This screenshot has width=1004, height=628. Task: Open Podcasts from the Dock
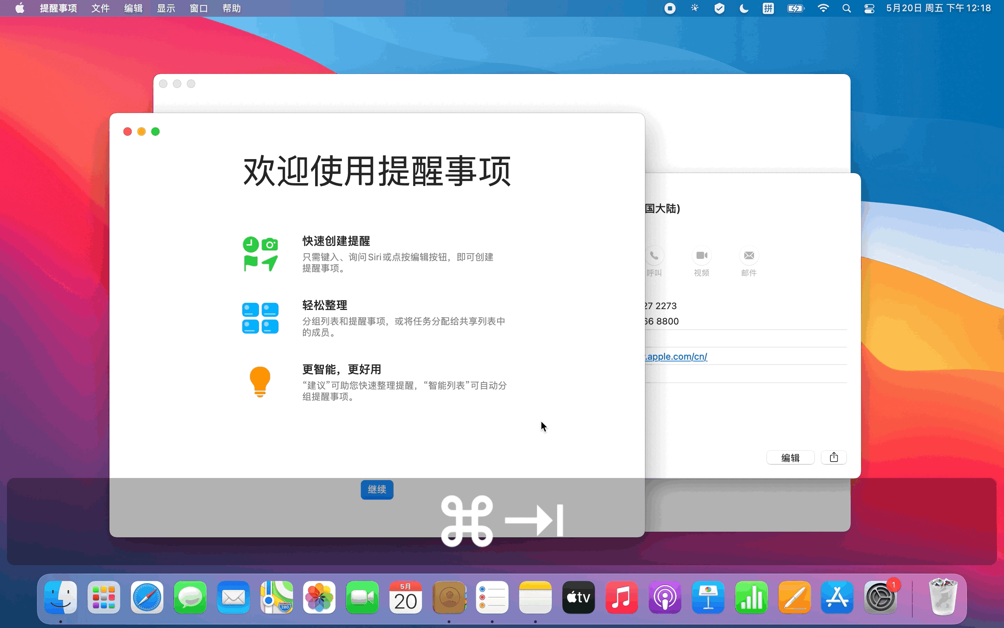[665, 597]
